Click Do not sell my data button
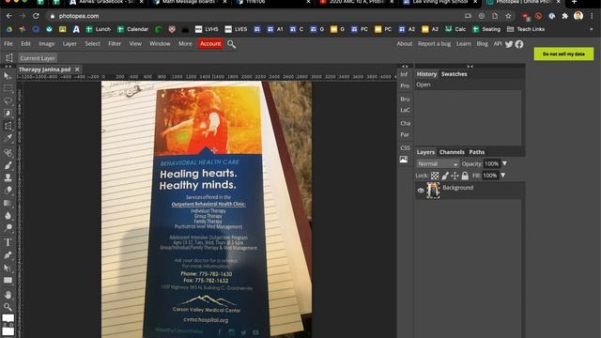601x338 pixels. click(x=563, y=54)
